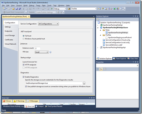This screenshot has width=142, height=114.
Task: Toggle the 0 Errors filter button
Action: click(x=7, y=101)
